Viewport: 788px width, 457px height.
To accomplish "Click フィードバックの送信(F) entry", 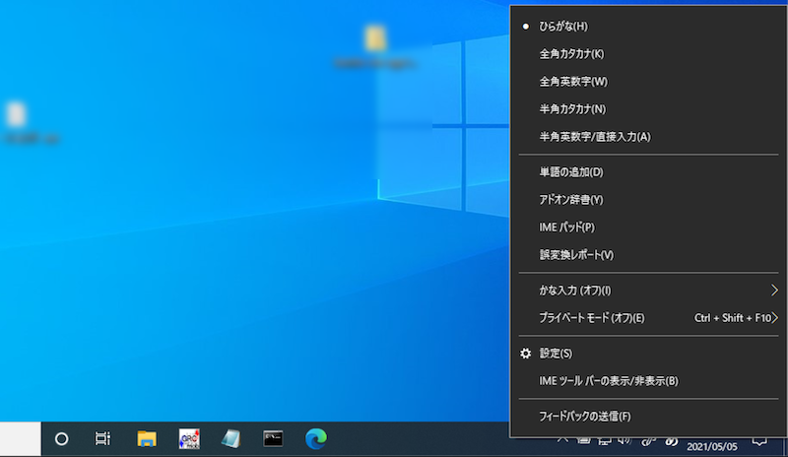I will [585, 416].
